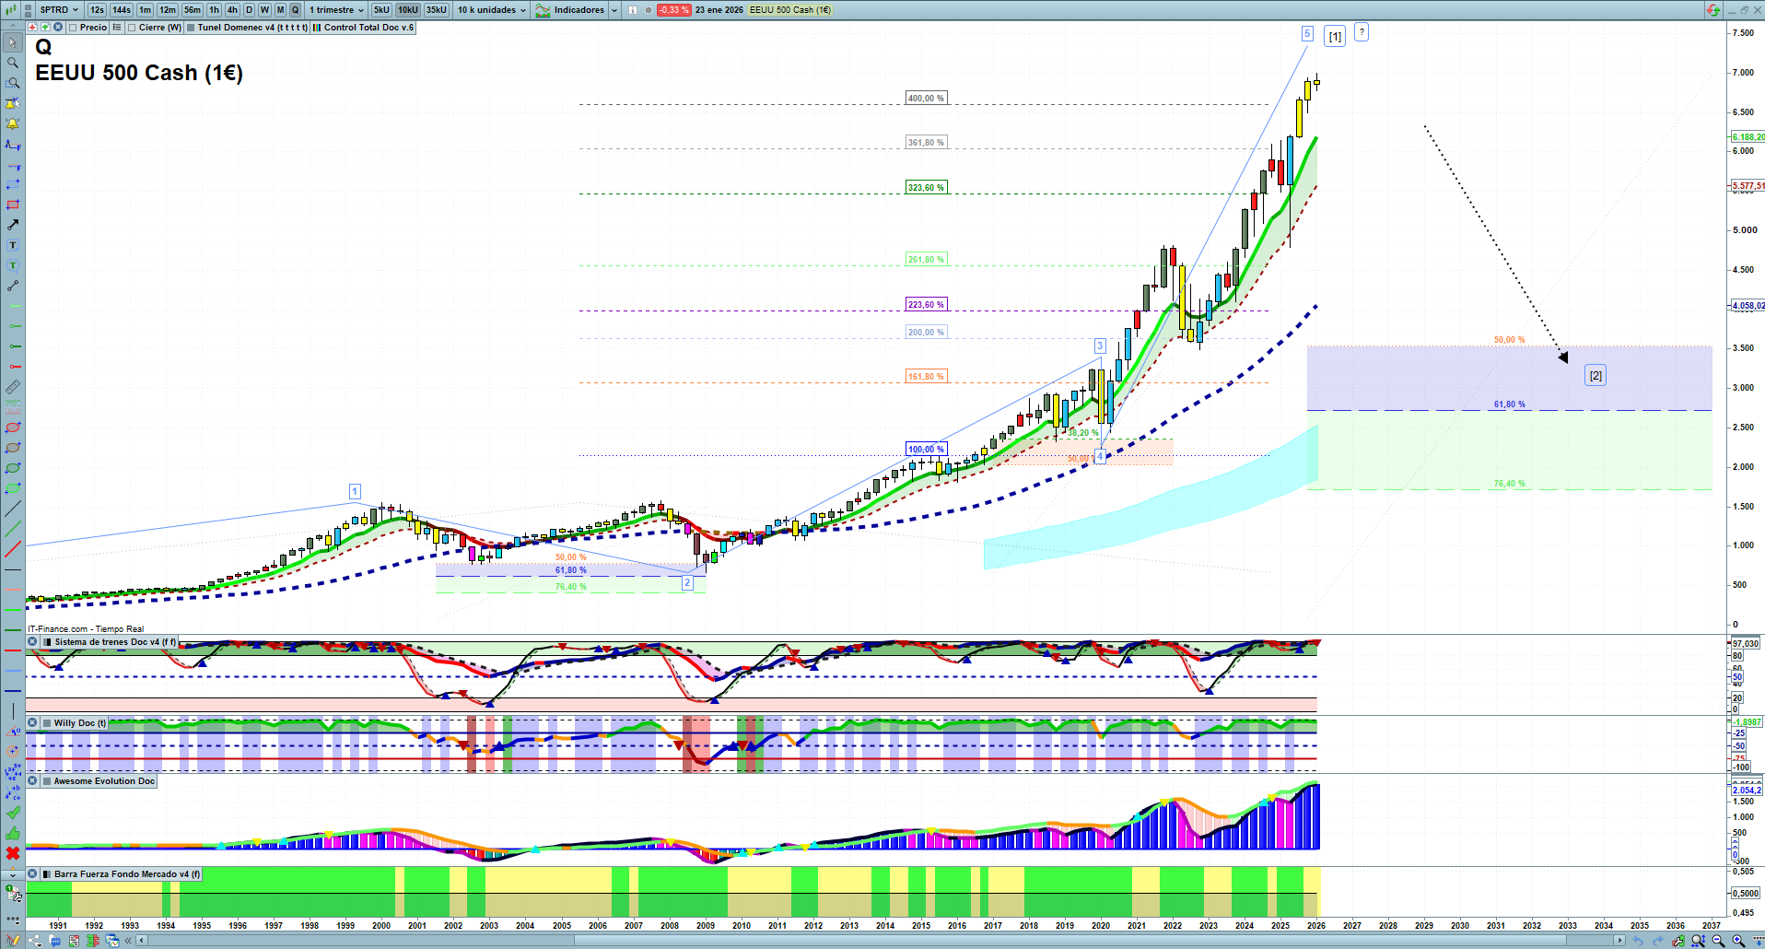Click the share icon in bottom bar
This screenshot has width=1765, height=949.
pos(35,941)
